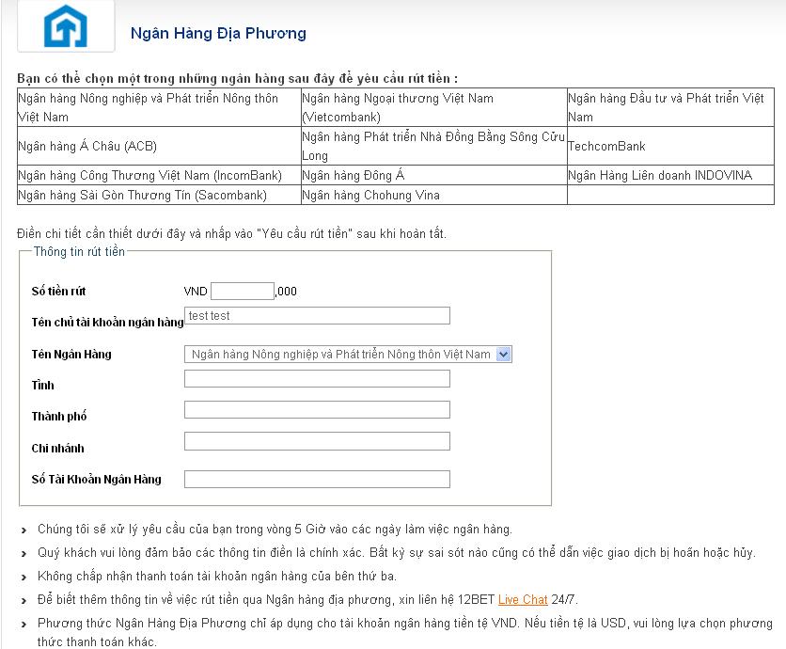The width and height of the screenshot is (786, 649).
Task: Select cell 'Ngân Hàng Liên doanh INDOVINA'
Action: click(x=670, y=175)
